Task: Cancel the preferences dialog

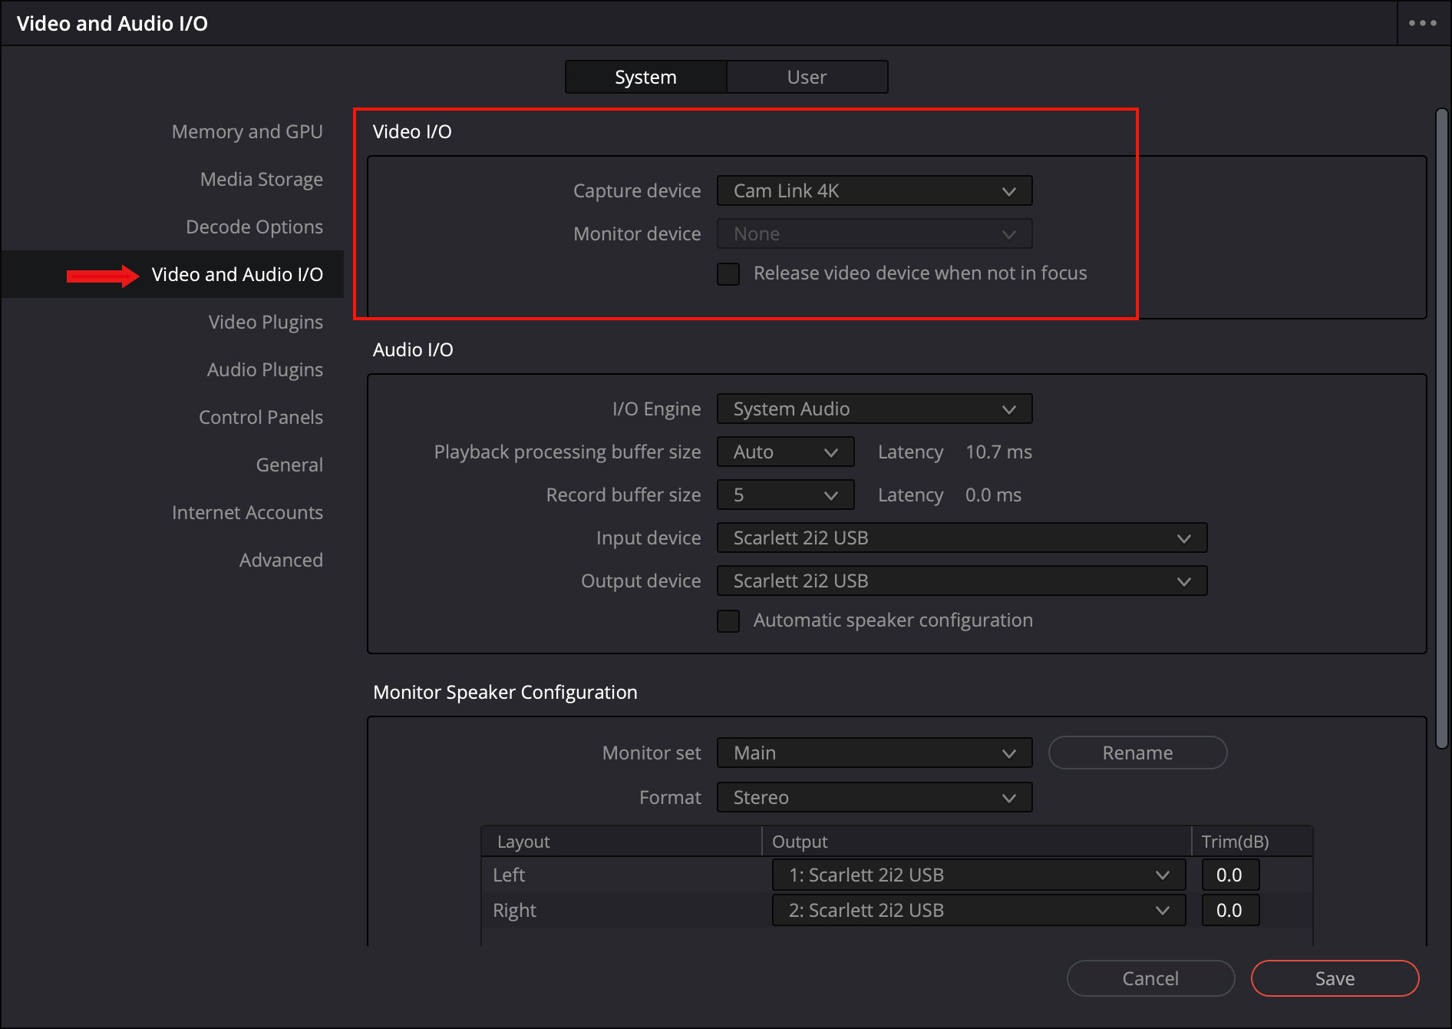Action: pyautogui.click(x=1150, y=978)
